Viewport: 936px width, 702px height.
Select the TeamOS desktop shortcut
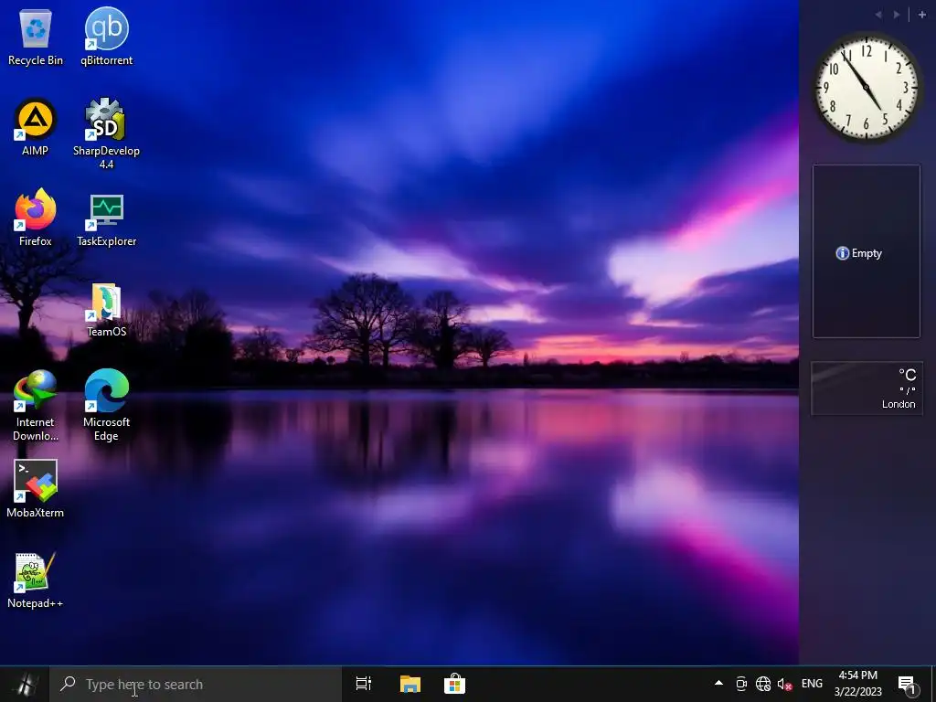coord(106,311)
